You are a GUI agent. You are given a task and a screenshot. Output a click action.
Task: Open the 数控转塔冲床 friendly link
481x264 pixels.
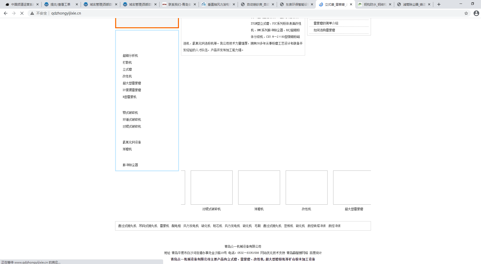point(317,226)
